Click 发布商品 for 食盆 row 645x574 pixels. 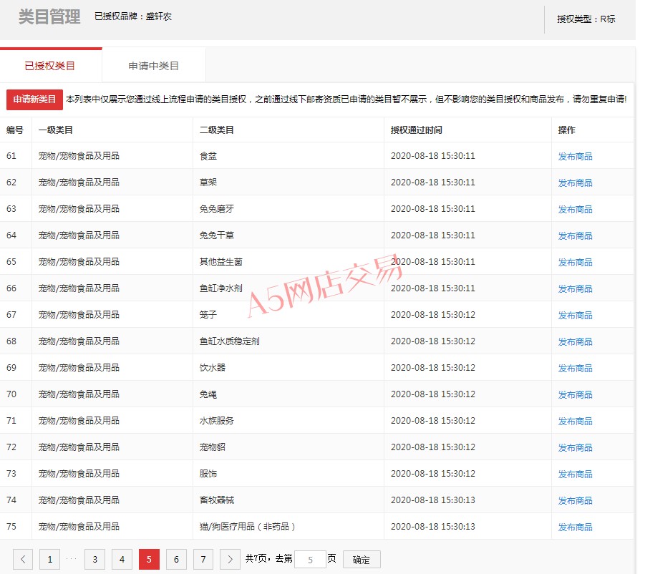point(575,156)
